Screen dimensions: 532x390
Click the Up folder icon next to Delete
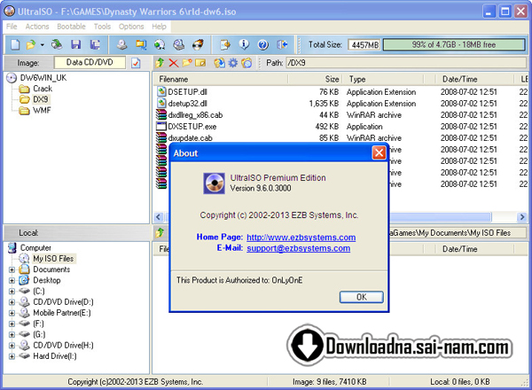[160, 63]
